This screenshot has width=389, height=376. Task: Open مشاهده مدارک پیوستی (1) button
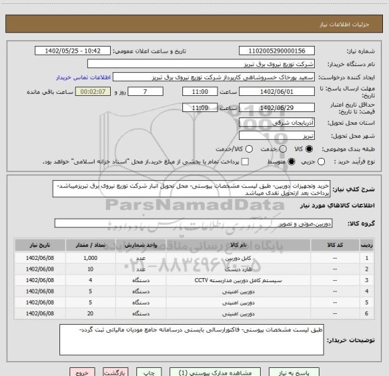[215, 372]
